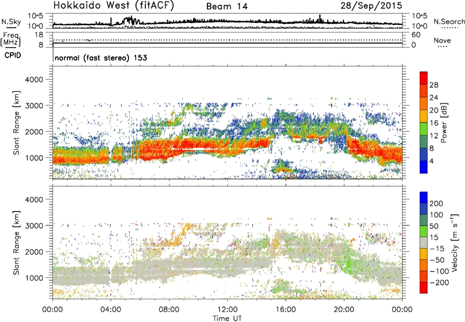Select the '2000' tick of the velocity panel
Screen dimensions: 465x322
34,252
